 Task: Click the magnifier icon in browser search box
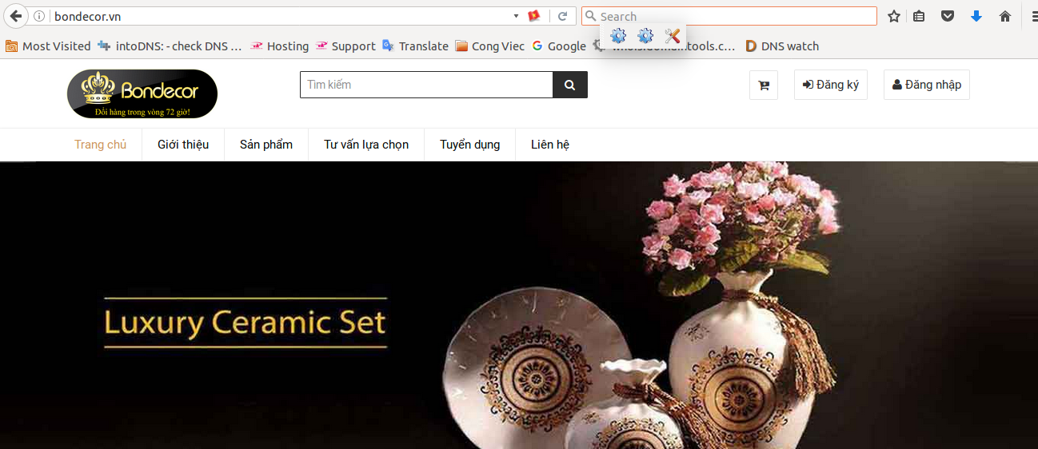(591, 16)
